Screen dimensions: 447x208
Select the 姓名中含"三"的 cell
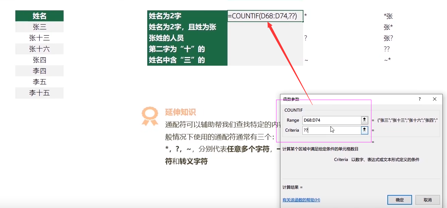pos(187,60)
